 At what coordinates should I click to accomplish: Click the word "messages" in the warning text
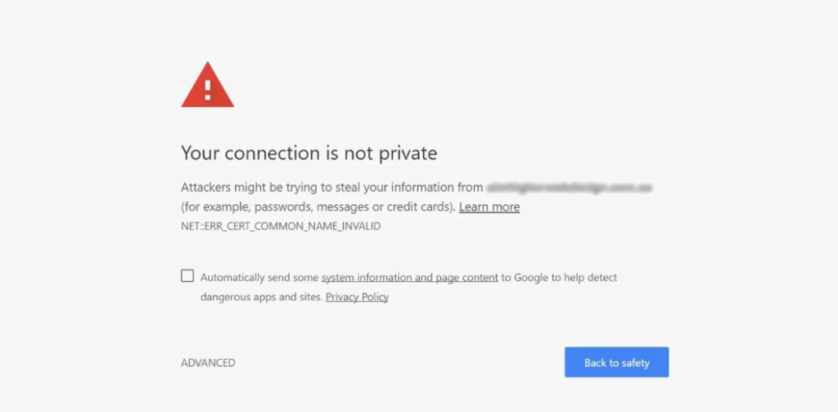click(x=337, y=207)
